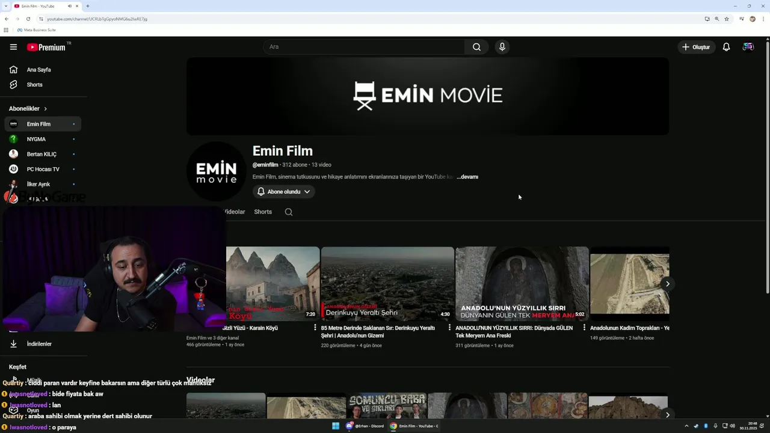
Task: Reload the page in Chrome
Action: tap(28, 19)
